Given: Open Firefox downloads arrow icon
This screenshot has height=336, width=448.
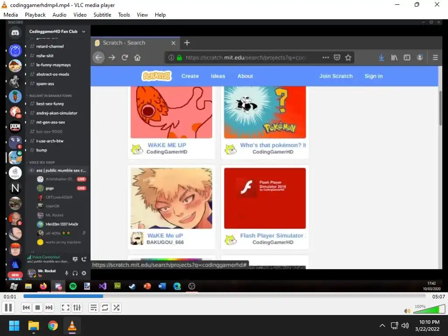Looking at the screenshot, I should pyautogui.click(x=381, y=58).
